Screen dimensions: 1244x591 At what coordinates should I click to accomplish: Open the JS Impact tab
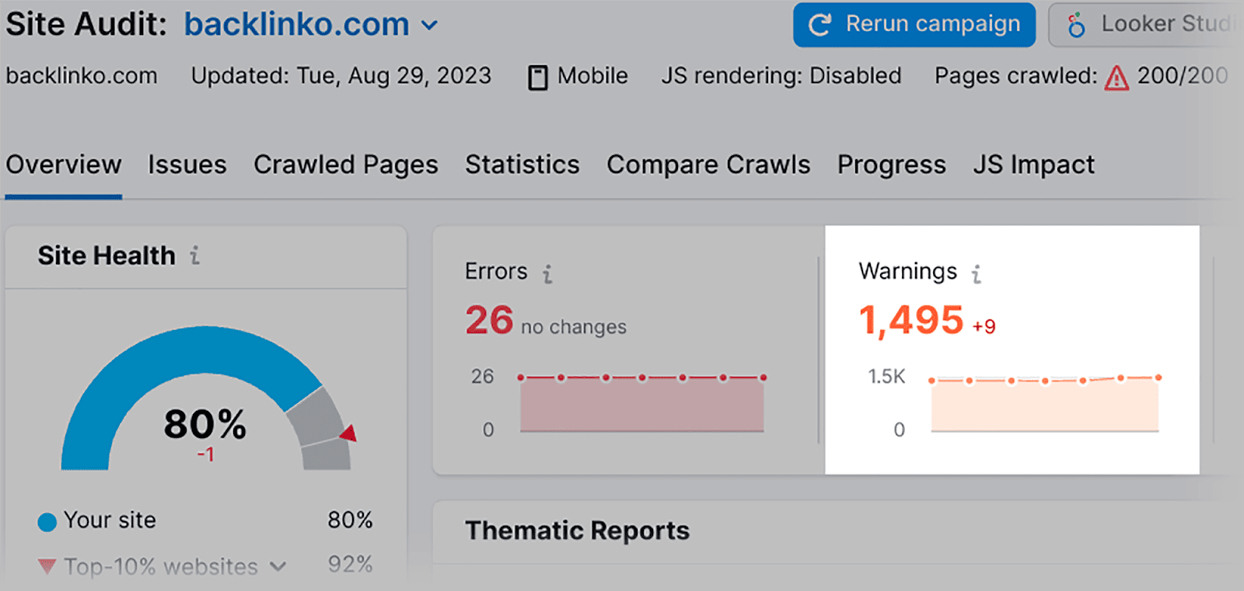click(1033, 165)
